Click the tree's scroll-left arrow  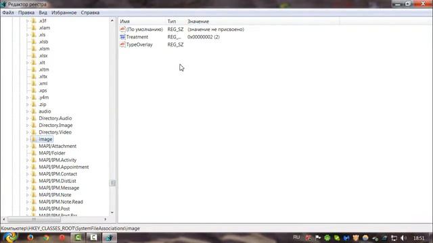click(4, 219)
